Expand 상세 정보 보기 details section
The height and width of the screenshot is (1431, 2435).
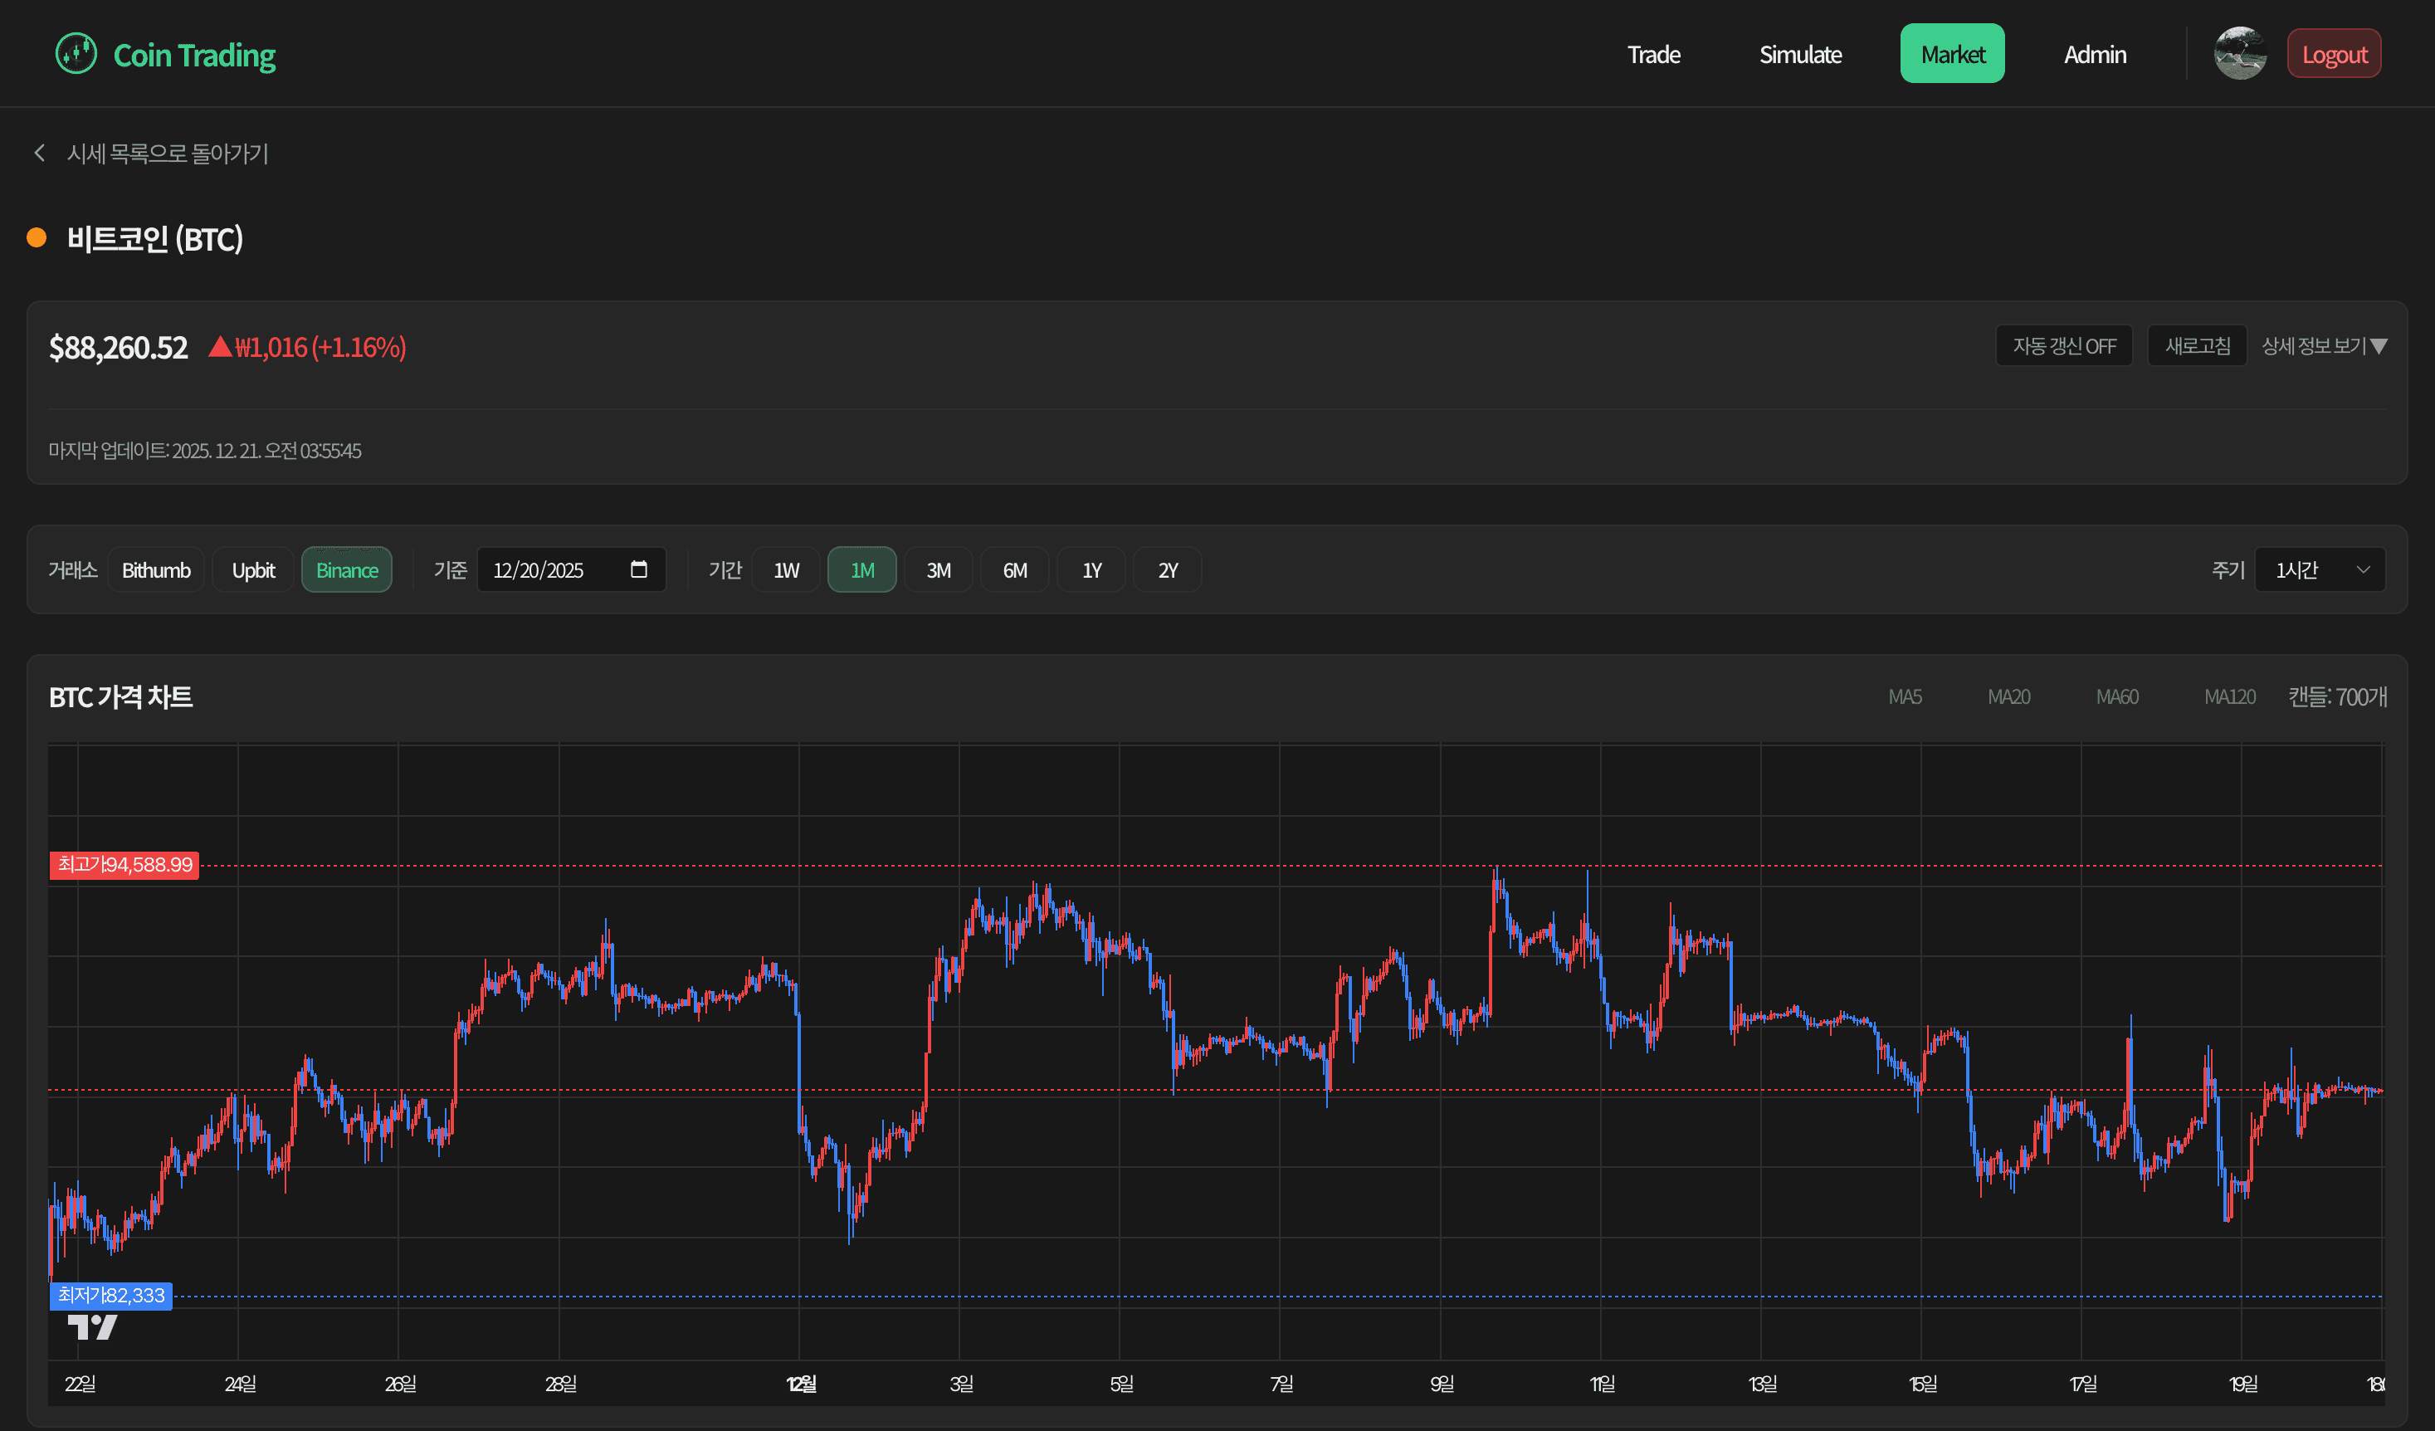[2324, 346]
